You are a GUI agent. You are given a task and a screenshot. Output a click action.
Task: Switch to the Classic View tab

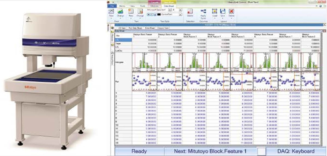(x=163, y=28)
